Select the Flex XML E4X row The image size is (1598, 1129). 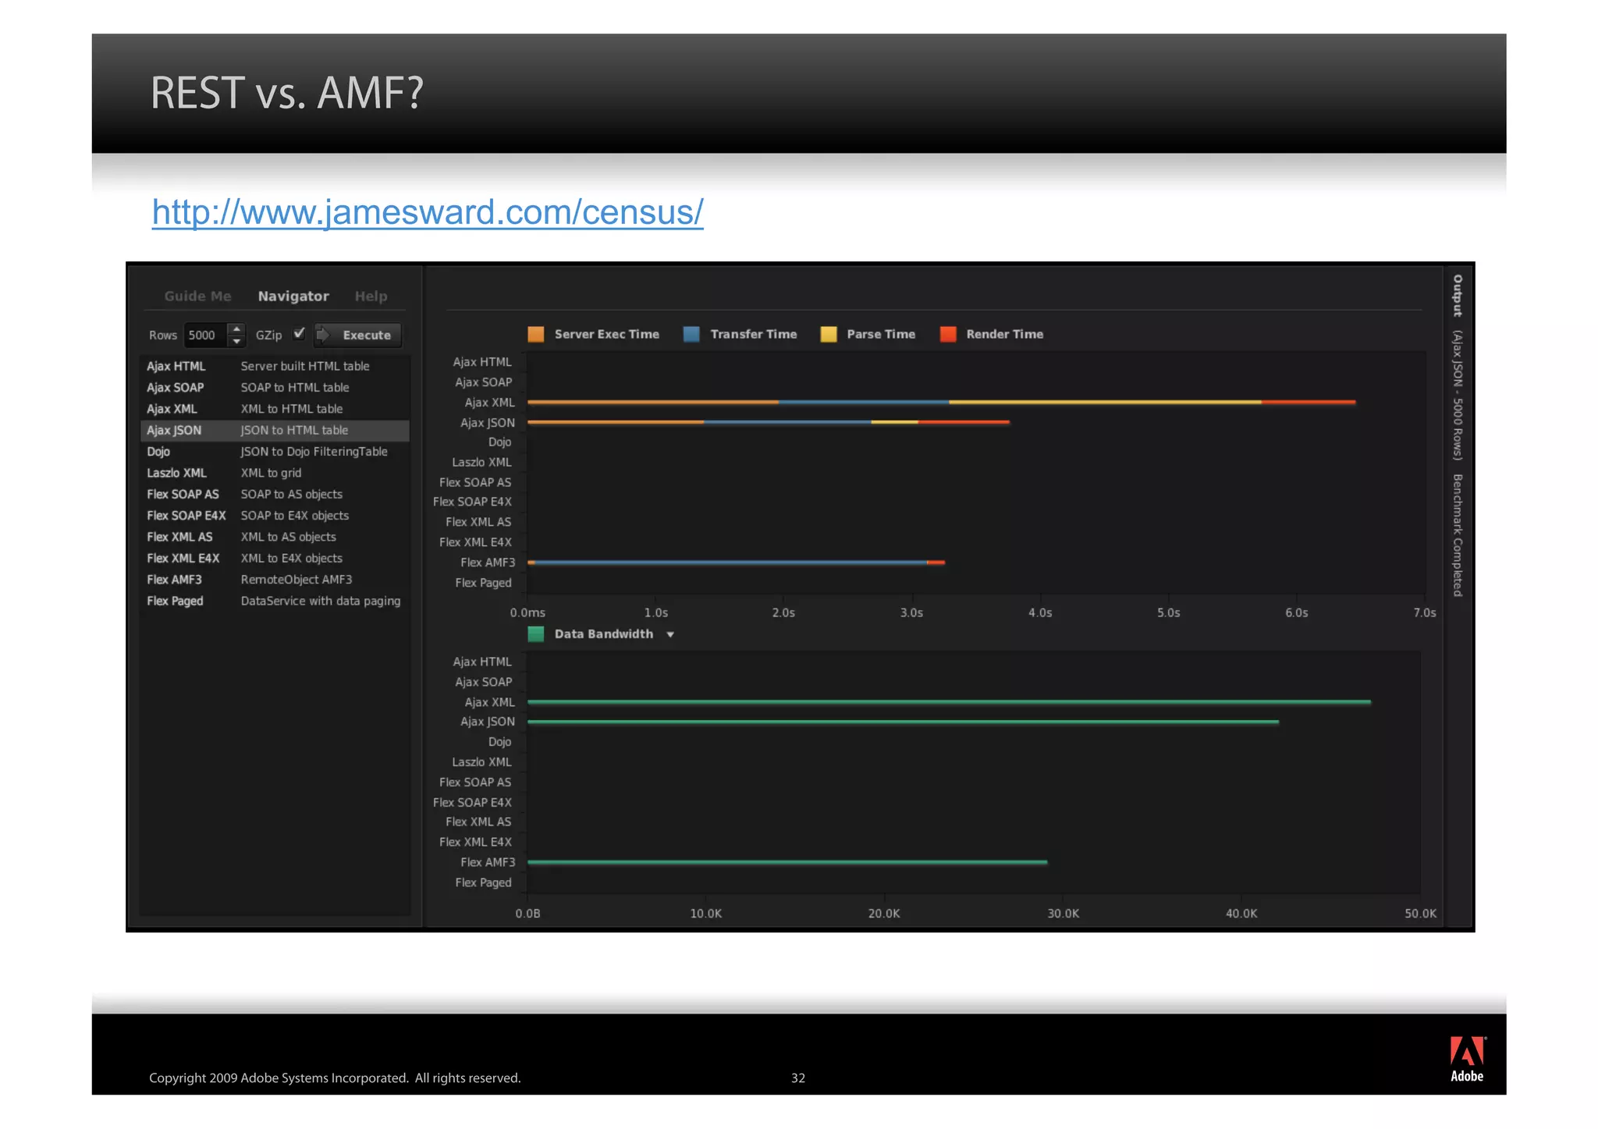click(x=275, y=559)
